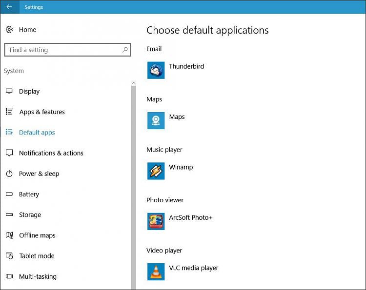Open Multi-tasking settings
This screenshot has height=290, width=366.
(x=38, y=276)
